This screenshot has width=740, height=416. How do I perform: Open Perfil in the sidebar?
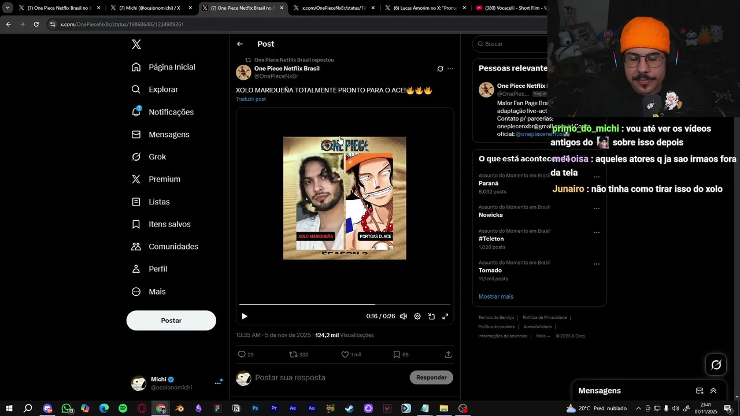[x=149, y=269]
